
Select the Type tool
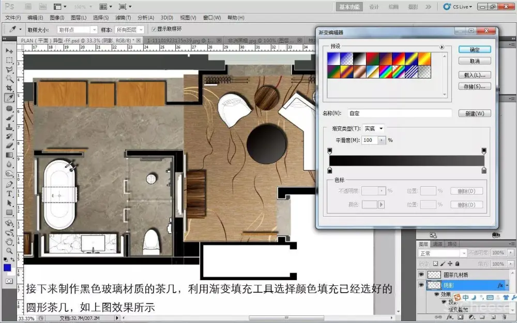click(9, 194)
